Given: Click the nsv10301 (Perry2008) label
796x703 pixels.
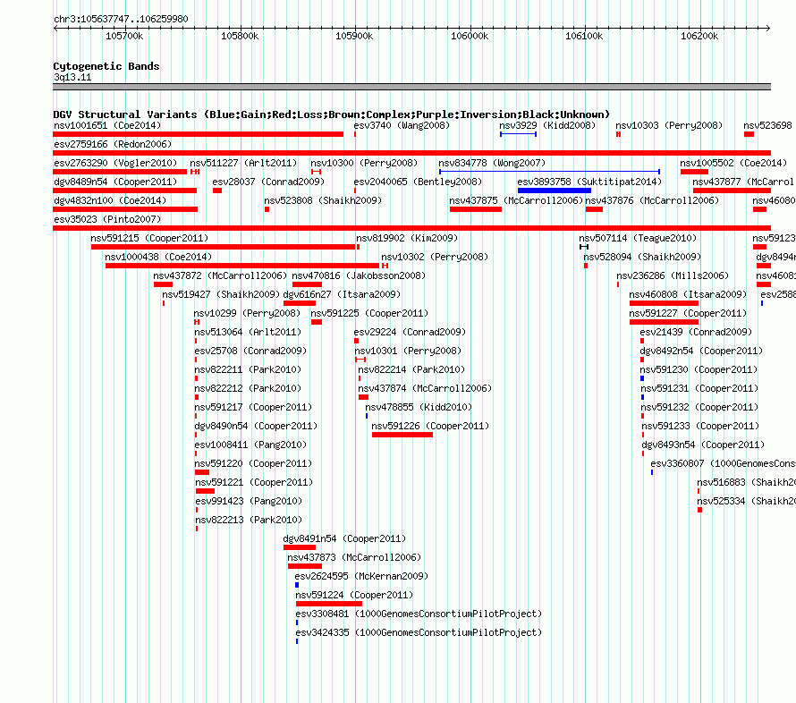Looking at the screenshot, I should pos(408,351).
